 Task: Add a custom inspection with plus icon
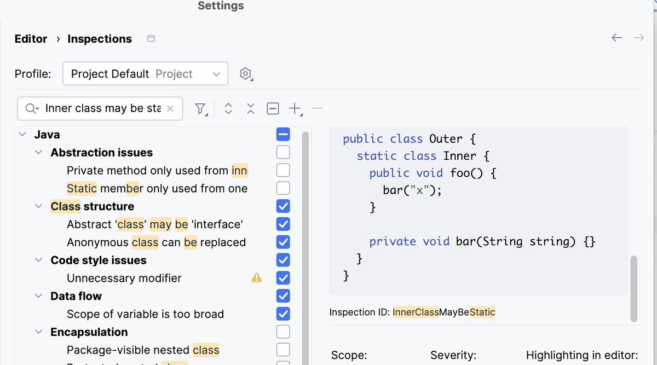(x=295, y=109)
